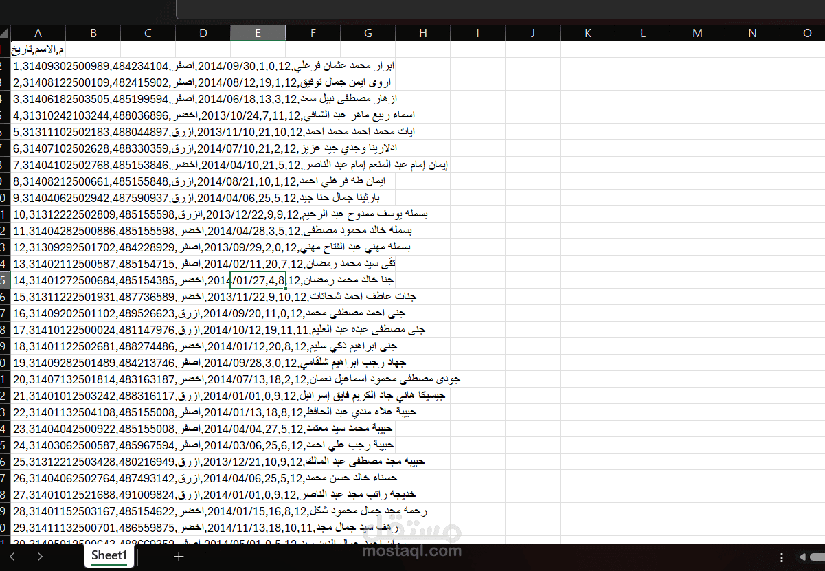
Task: Click the record starting "5,31311102502183"
Action: click(x=214, y=132)
